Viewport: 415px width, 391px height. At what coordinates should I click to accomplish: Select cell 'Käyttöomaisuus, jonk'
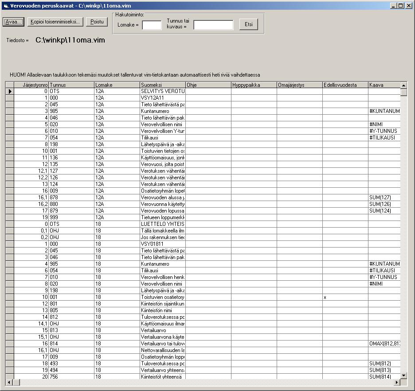(163, 158)
